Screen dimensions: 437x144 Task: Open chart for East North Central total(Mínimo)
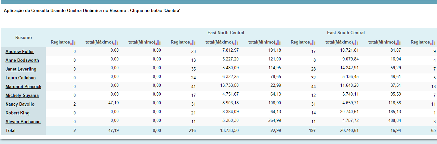[x=279, y=43]
